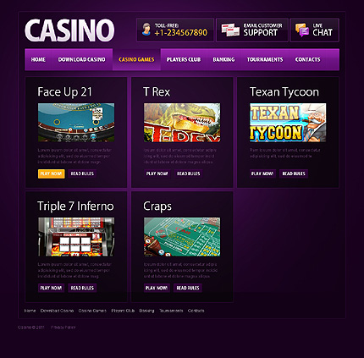Select the Texan Tycoon game image

(x=288, y=123)
